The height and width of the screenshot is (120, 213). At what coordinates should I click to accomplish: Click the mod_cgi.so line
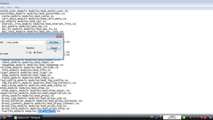point(23,21)
